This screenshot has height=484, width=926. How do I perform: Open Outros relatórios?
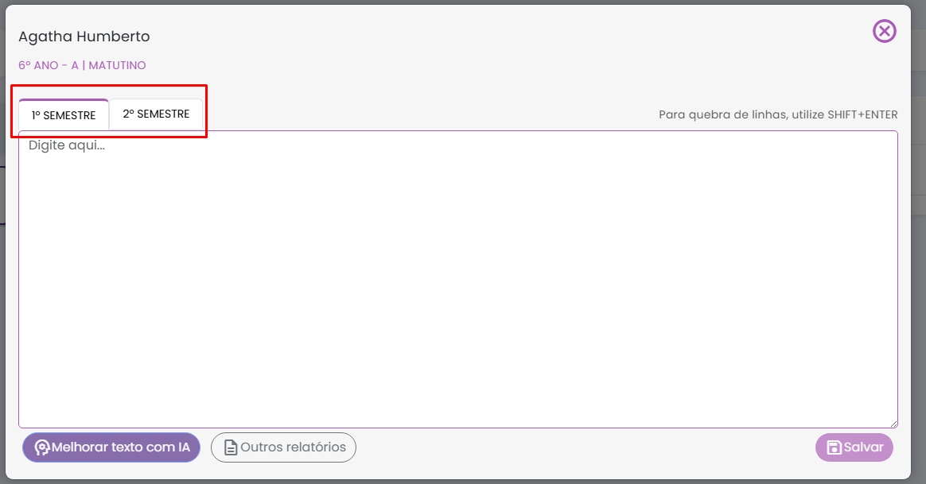click(x=283, y=447)
